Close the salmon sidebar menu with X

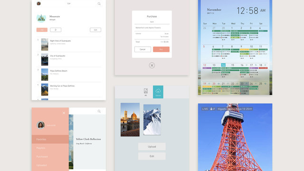point(64,113)
